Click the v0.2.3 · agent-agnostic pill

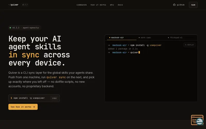point(24,28)
